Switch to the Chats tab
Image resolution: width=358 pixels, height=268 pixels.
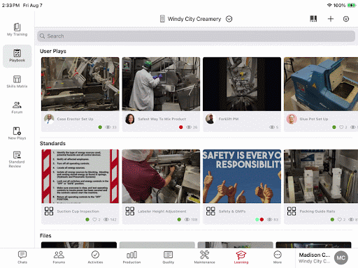click(22, 258)
